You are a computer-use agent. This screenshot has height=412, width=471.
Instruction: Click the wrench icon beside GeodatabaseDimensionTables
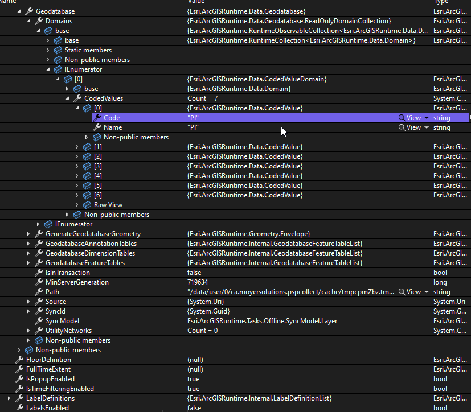coord(39,253)
